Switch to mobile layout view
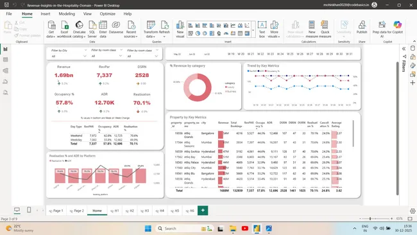The height and width of the screenshot is (235, 417). coord(29,210)
